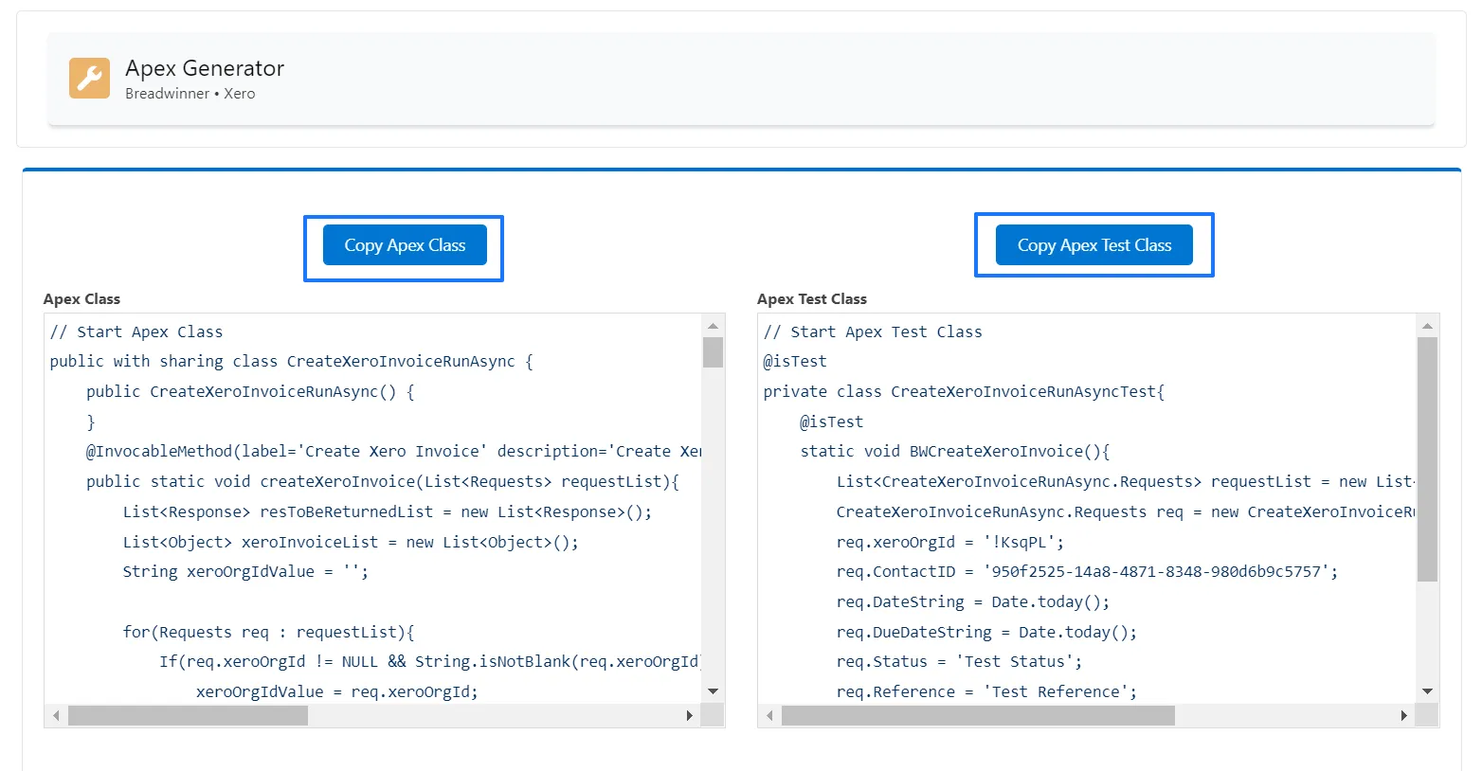
Task: Click the 'Apex Class' label
Action: tap(81, 299)
